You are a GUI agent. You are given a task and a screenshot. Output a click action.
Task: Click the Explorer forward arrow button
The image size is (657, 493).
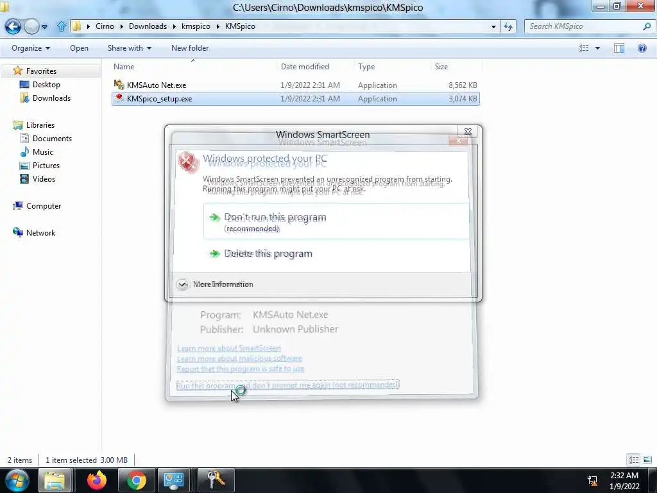31,26
